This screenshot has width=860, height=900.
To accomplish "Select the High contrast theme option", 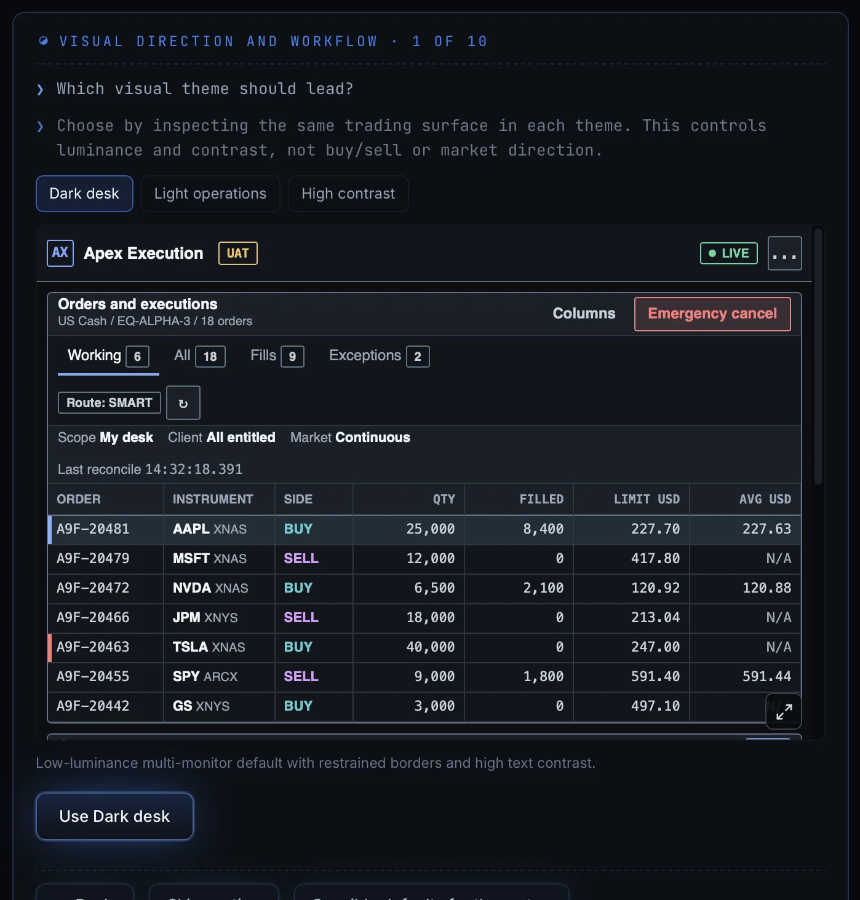I will [348, 194].
